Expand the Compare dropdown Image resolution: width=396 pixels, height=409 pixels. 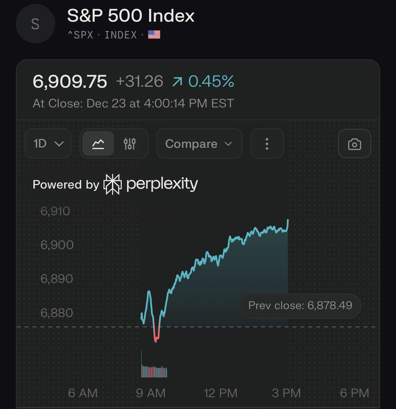(199, 144)
